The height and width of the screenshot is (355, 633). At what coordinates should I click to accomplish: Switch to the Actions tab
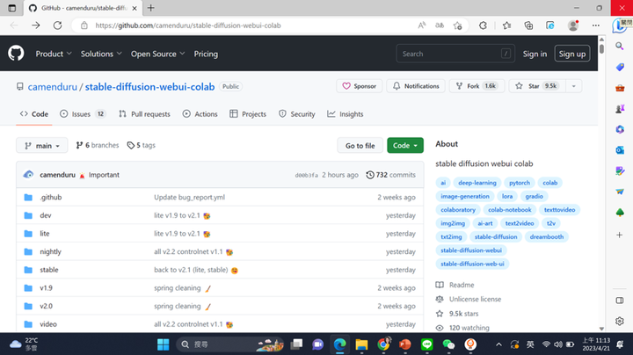pos(200,114)
